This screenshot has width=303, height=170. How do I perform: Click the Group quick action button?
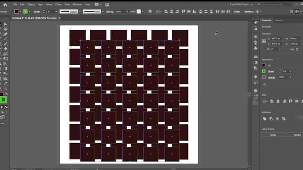273,135
